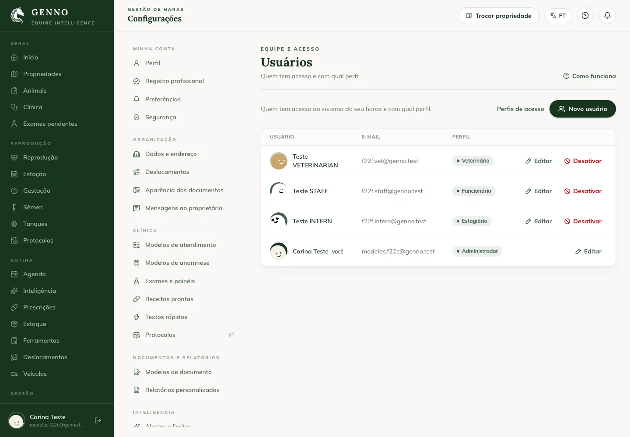Screen dimensions: 630x437
Task: Click the Funcionário profile badge
Action: point(474,191)
